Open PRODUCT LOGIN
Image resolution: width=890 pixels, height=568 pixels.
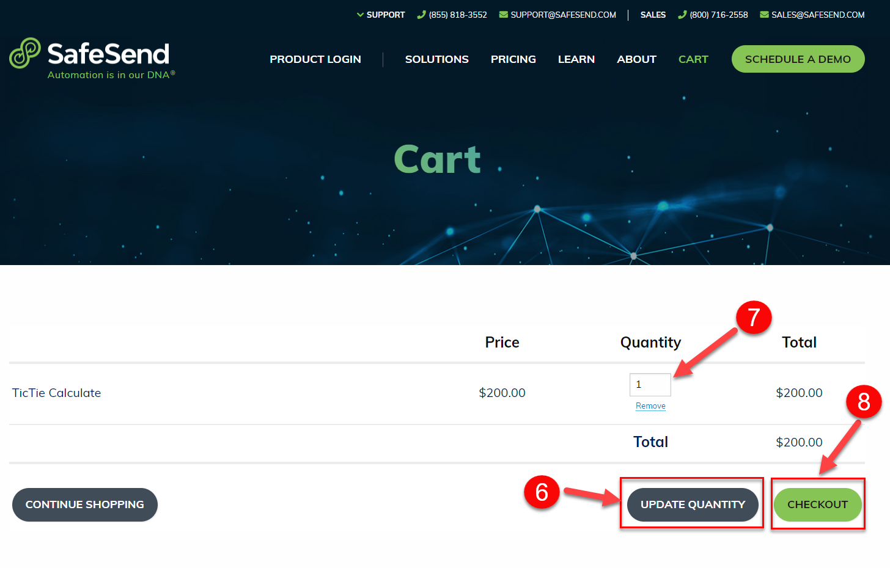(x=315, y=59)
